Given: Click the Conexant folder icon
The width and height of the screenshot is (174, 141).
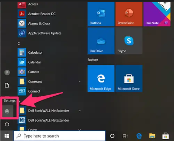Looking at the screenshot, I should [x=22, y=82].
